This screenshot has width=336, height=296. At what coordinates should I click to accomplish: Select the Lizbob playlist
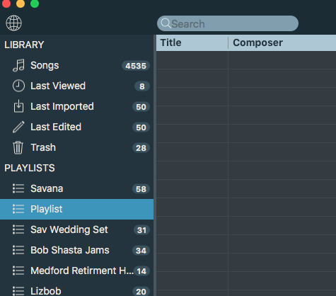click(76, 291)
